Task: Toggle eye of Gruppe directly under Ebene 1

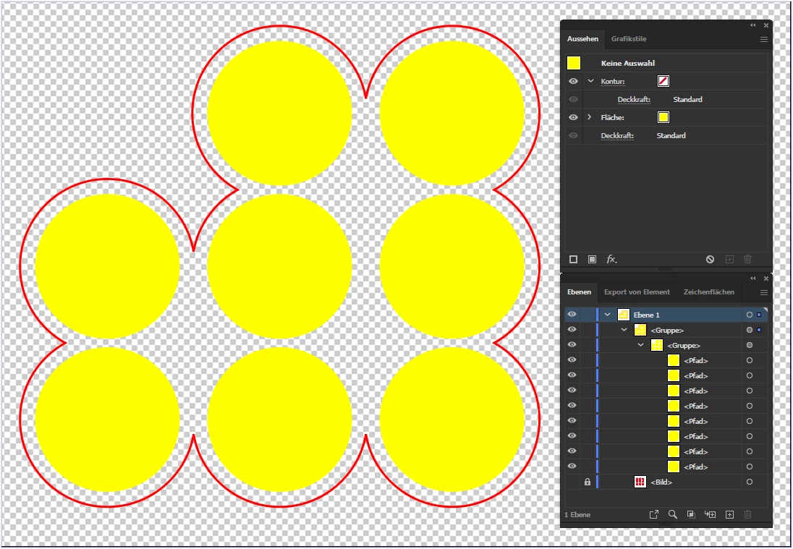Action: 572,330
